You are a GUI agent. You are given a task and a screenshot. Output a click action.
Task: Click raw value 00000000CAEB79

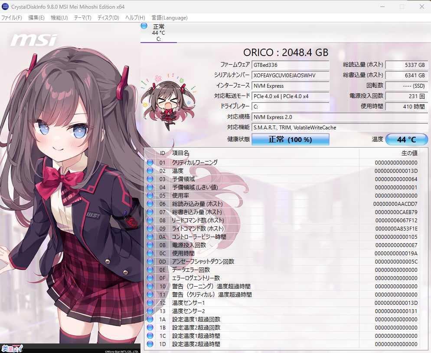(396, 212)
